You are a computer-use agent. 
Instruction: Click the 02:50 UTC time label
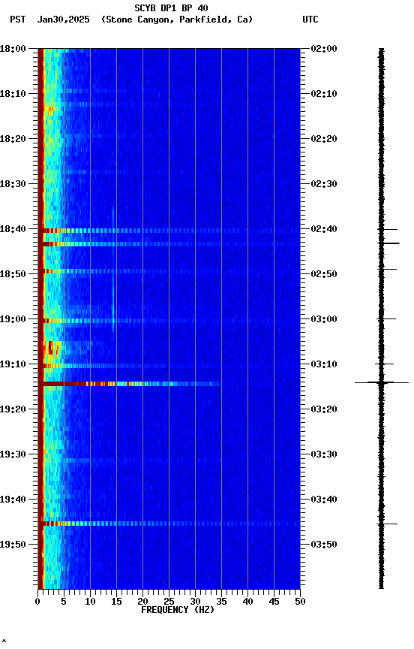coord(324,274)
